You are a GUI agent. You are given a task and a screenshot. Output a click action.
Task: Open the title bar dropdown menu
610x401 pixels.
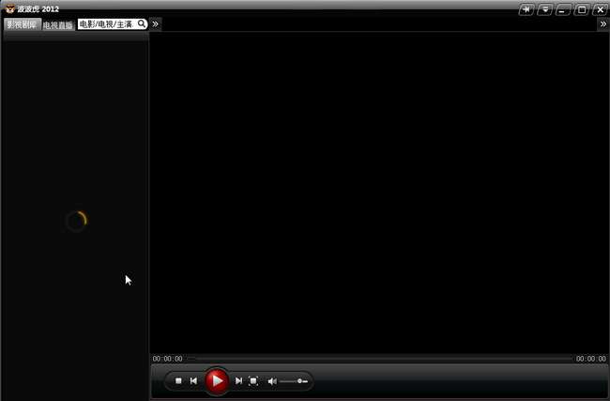pos(545,9)
